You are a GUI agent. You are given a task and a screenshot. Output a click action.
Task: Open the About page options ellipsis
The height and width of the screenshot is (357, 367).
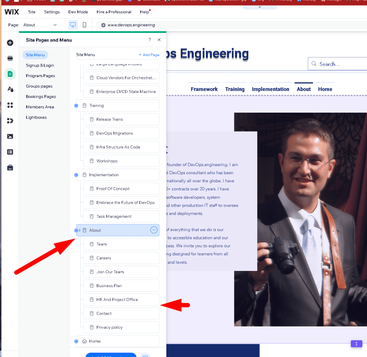pyautogui.click(x=154, y=230)
